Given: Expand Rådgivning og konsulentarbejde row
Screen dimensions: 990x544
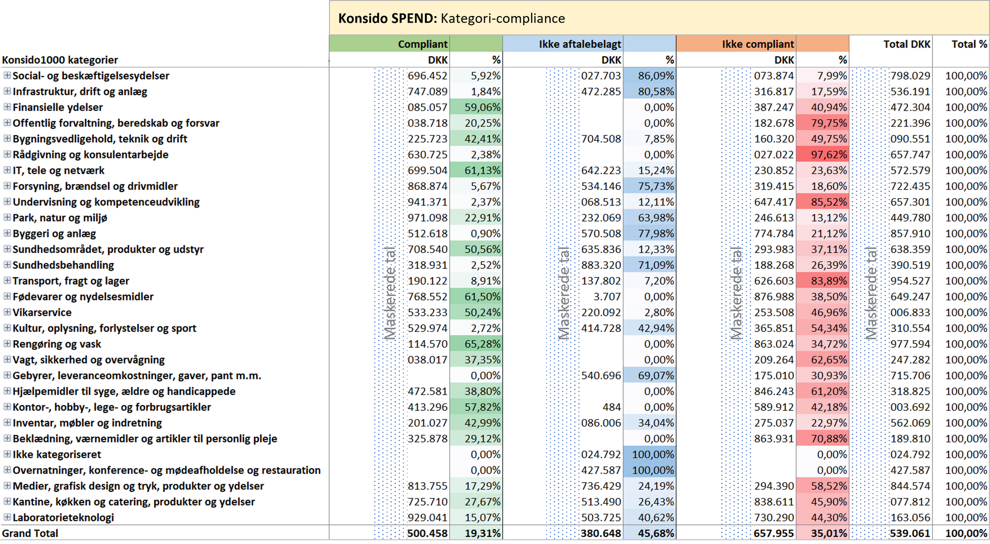Looking at the screenshot, I should click(7, 154).
